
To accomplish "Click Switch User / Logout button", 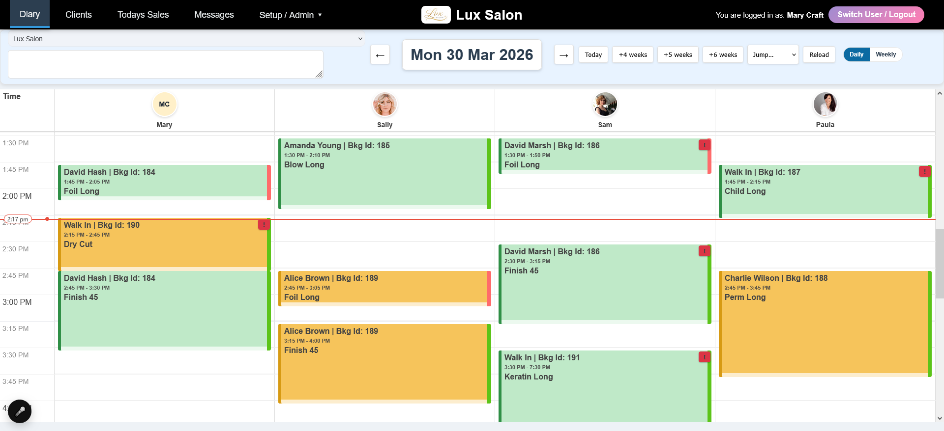I will [x=876, y=15].
